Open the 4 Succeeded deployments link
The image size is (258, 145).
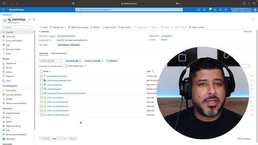pos(166,36)
